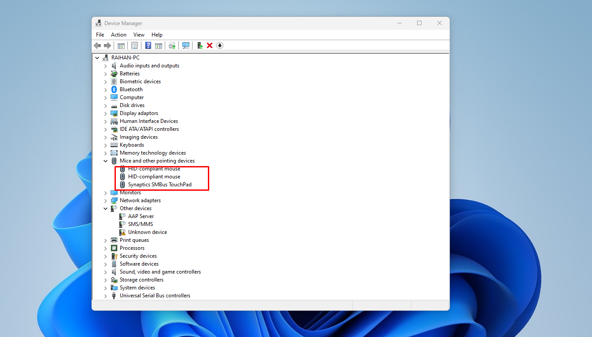Click the Print queues printer icon
This screenshot has width=592, height=337.
(114, 240)
